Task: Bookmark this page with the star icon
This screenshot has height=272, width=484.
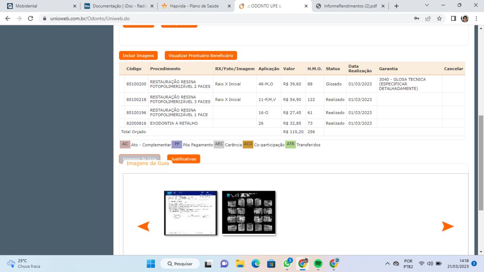Action: point(439,19)
